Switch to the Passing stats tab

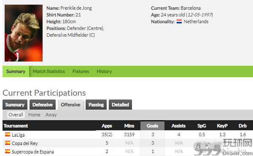(96, 105)
